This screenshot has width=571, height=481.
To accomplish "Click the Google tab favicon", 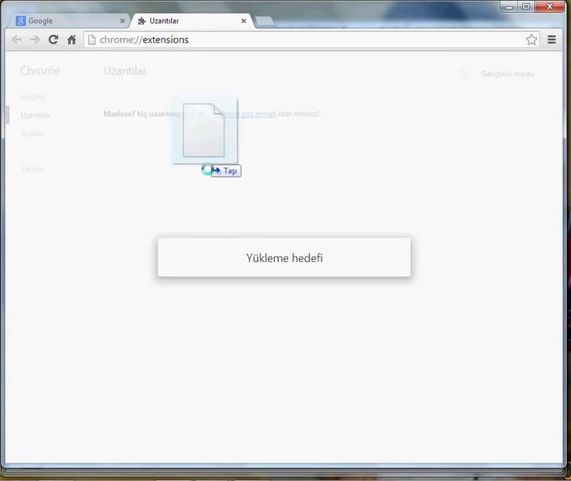I will click(21, 21).
